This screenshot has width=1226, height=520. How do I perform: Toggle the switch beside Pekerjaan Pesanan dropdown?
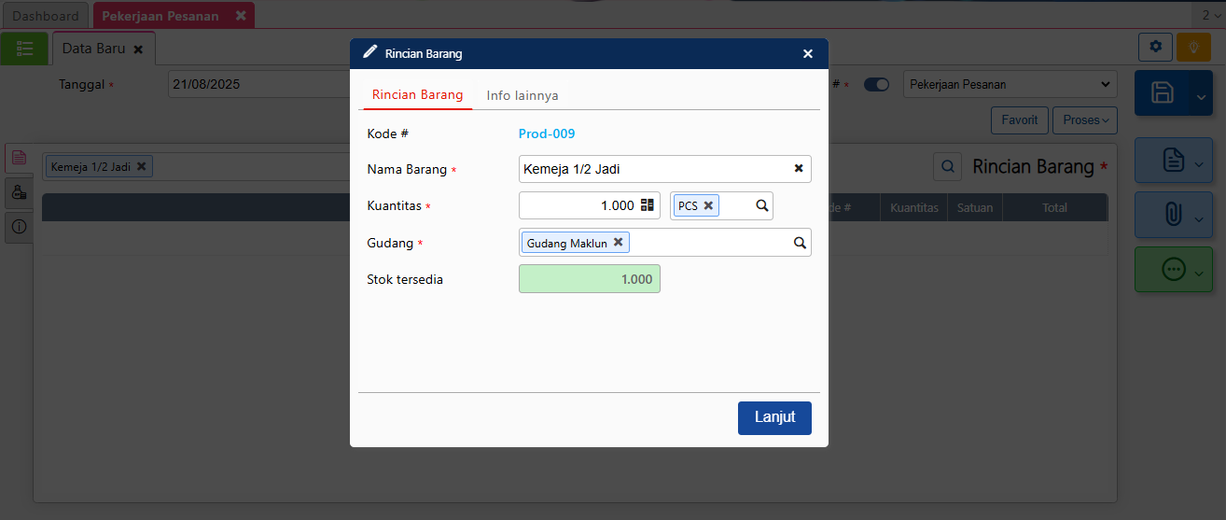[x=876, y=85]
